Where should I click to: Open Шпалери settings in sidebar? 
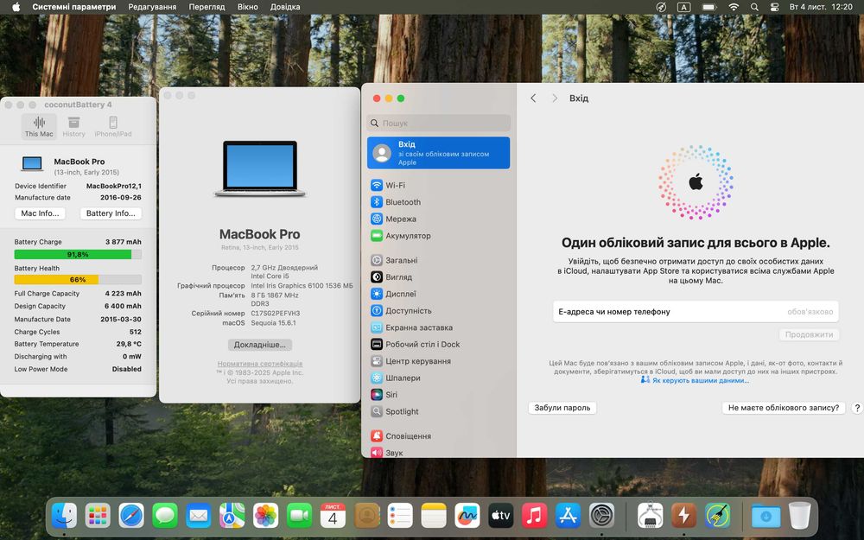[439, 378]
